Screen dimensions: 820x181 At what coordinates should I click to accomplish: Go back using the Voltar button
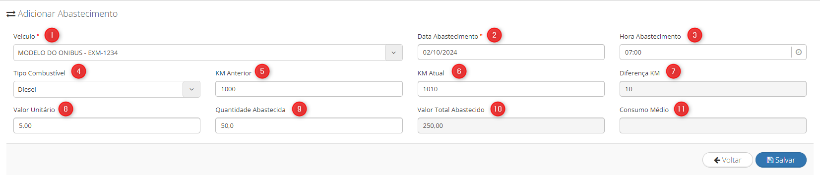click(728, 160)
